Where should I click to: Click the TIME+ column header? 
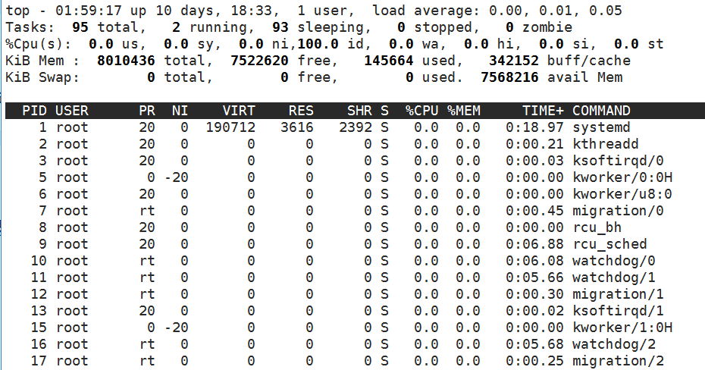point(543,111)
